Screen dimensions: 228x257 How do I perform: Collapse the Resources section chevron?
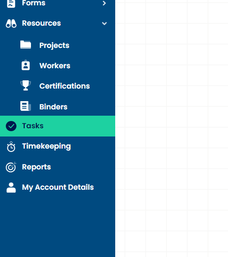coord(104,23)
